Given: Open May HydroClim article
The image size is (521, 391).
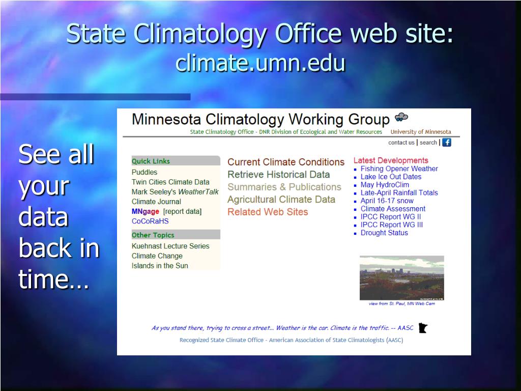Looking at the screenshot, I should [x=385, y=184].
